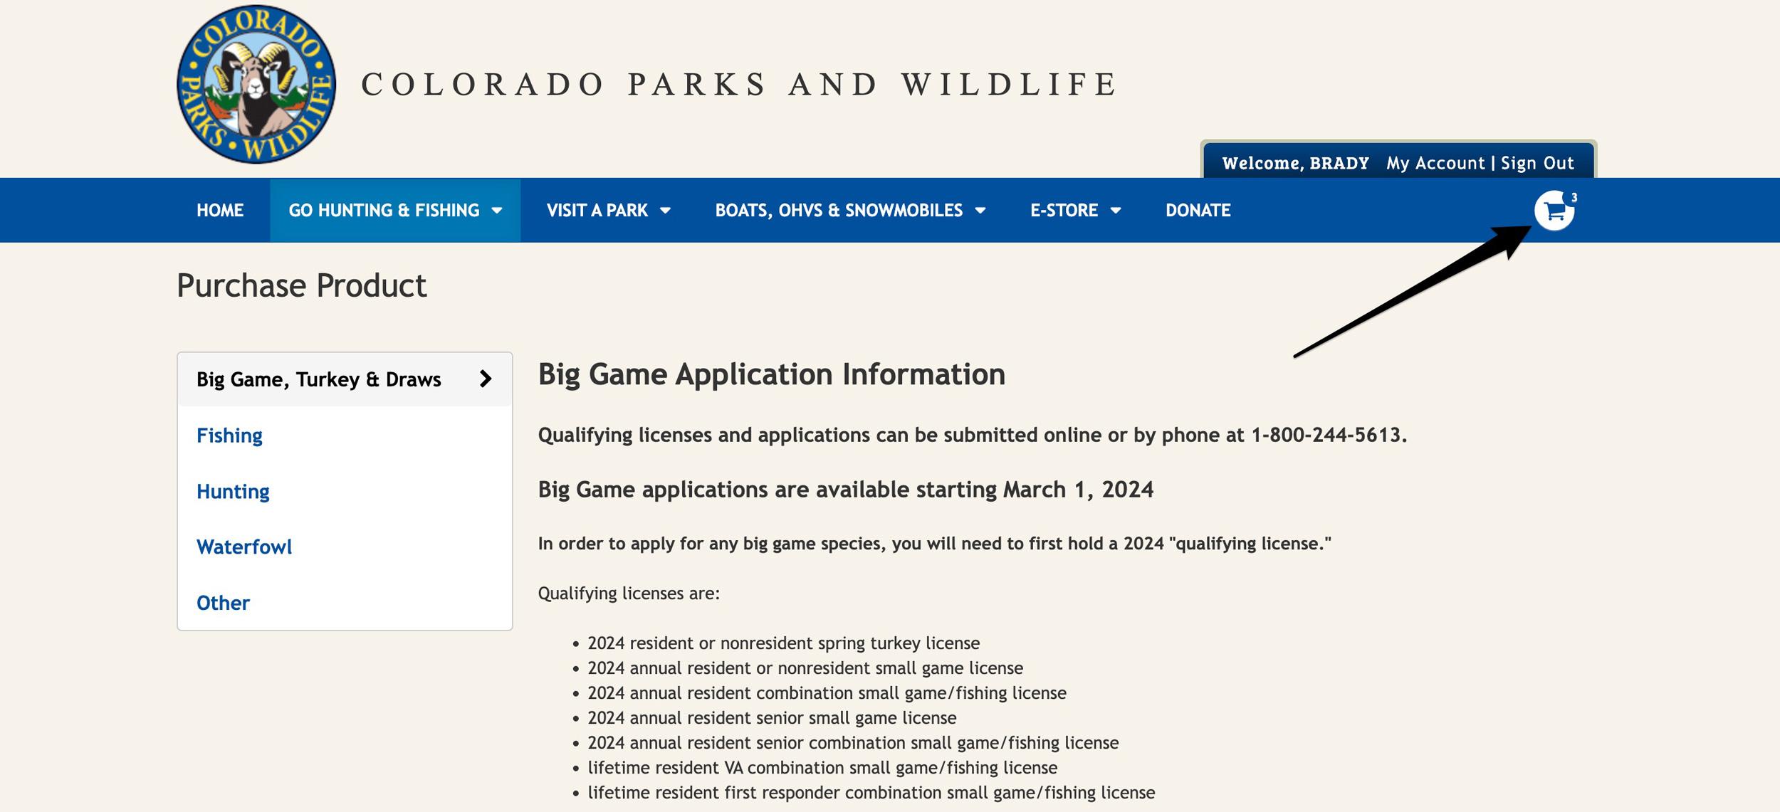
Task: Switch to the Fishing category
Action: coord(229,436)
